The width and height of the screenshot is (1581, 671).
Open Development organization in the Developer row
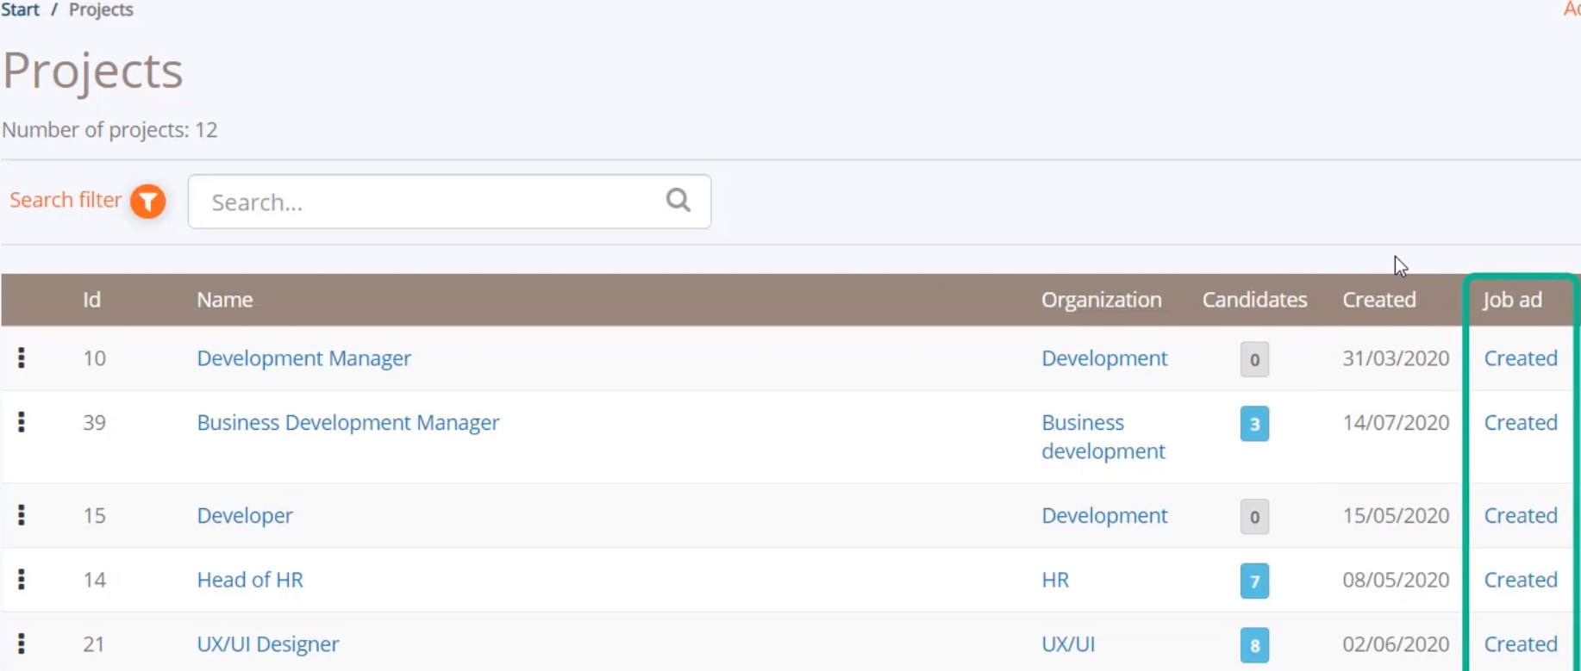[x=1104, y=516]
